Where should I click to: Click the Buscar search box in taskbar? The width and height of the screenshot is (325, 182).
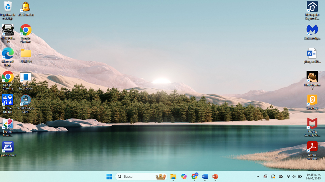[141, 177]
